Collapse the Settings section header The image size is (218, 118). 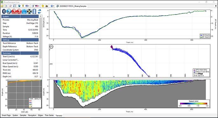click(20, 40)
